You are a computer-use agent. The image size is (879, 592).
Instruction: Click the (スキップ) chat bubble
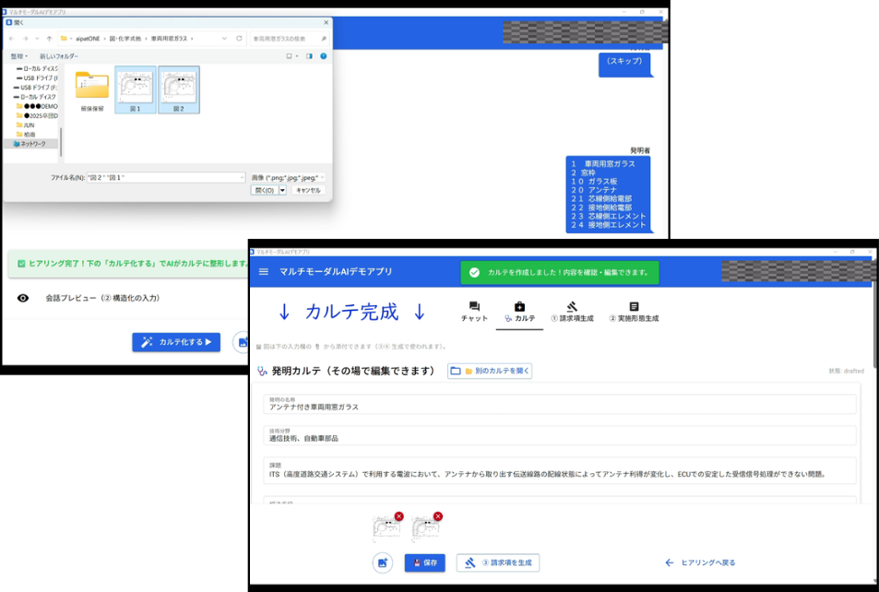pyautogui.click(x=624, y=64)
